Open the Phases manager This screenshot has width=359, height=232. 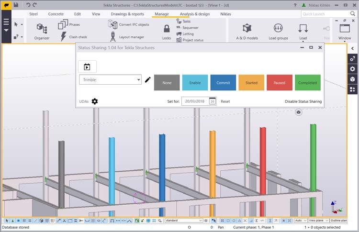click(x=69, y=24)
